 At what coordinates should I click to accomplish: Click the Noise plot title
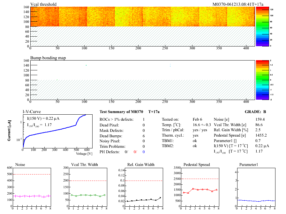(x=20, y=165)
